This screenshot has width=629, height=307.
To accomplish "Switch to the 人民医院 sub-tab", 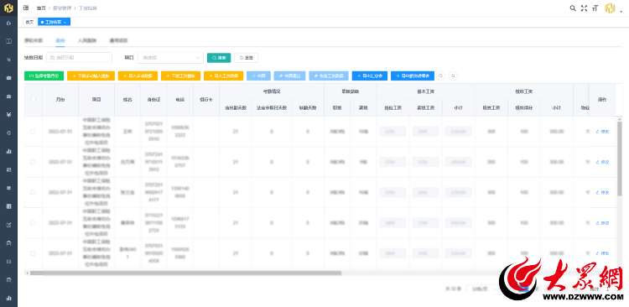I will [x=87, y=40].
